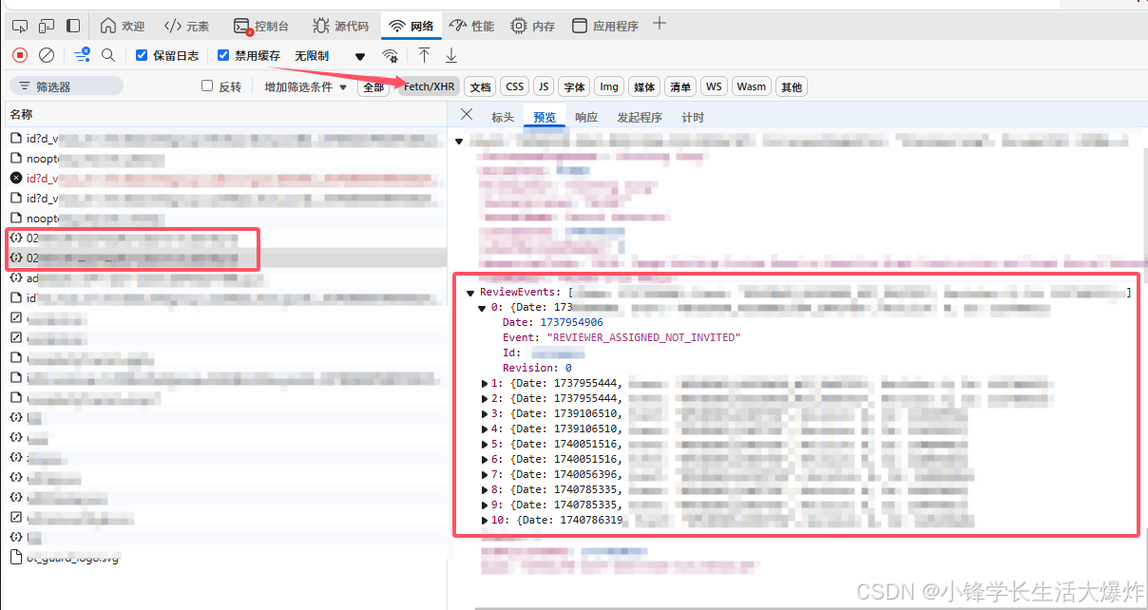Open the network search magnifier
The width and height of the screenshot is (1148, 610).
tap(108, 55)
